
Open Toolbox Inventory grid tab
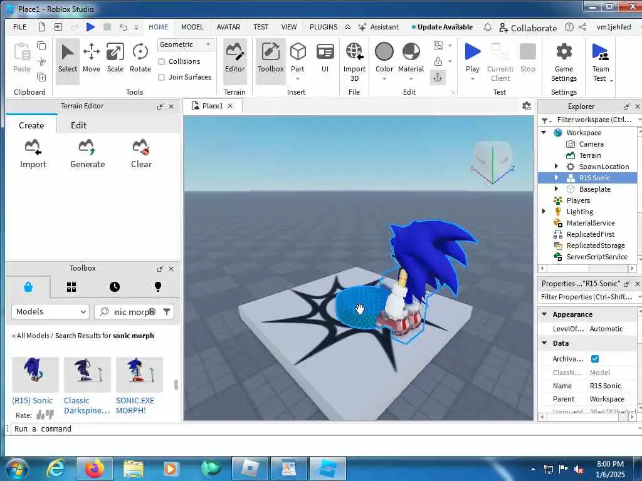(71, 287)
